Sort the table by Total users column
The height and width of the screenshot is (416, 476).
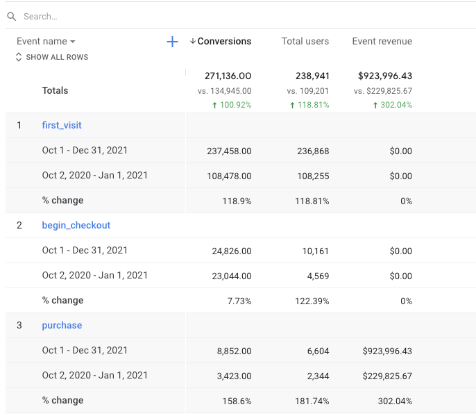click(305, 42)
